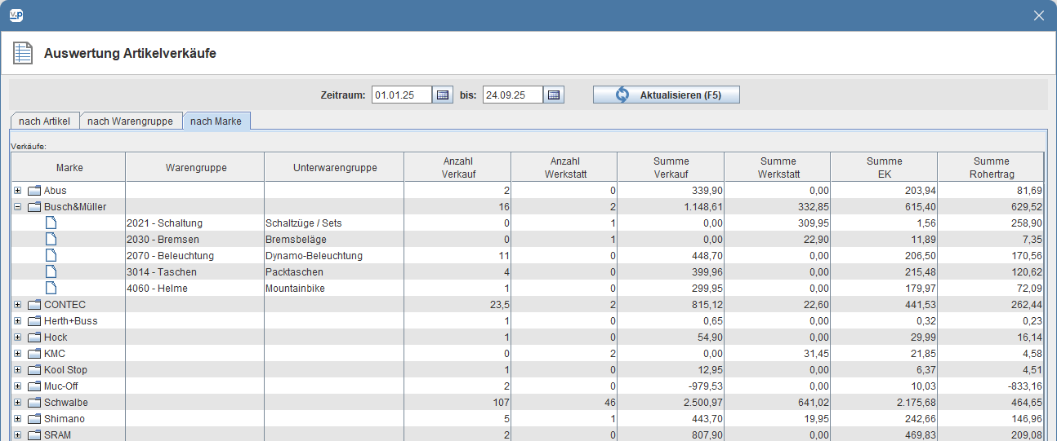The height and width of the screenshot is (441, 1057).
Task: Select the Packtaschen cell
Action: (334, 271)
